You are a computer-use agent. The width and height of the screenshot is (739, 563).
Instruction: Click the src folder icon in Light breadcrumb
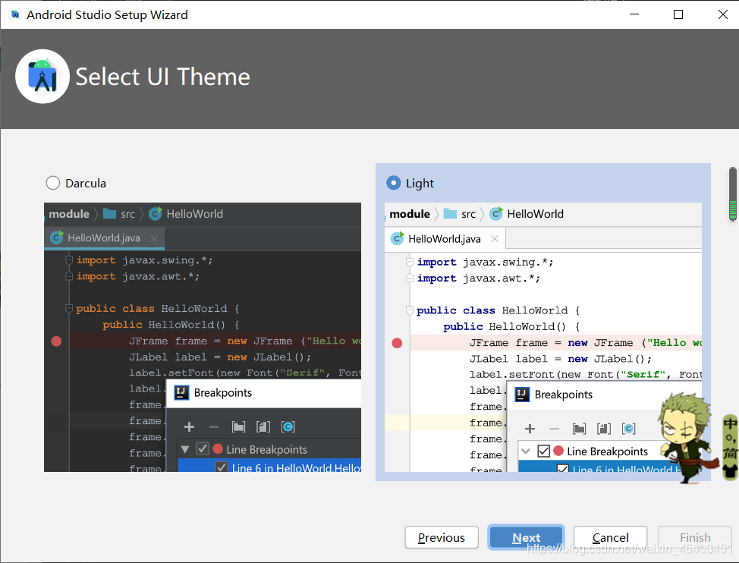coord(450,214)
